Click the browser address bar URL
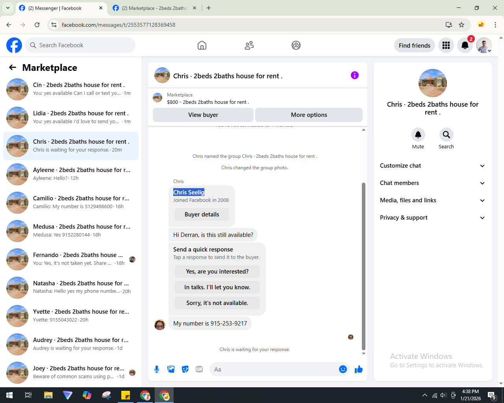Image resolution: width=504 pixels, height=403 pixels. 119,25
